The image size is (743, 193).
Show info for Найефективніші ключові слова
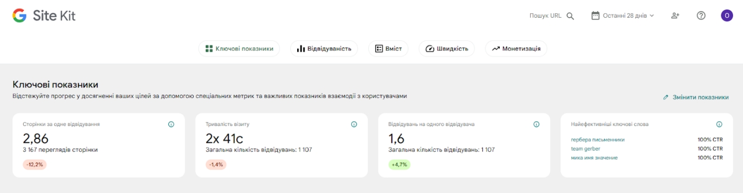(719, 124)
